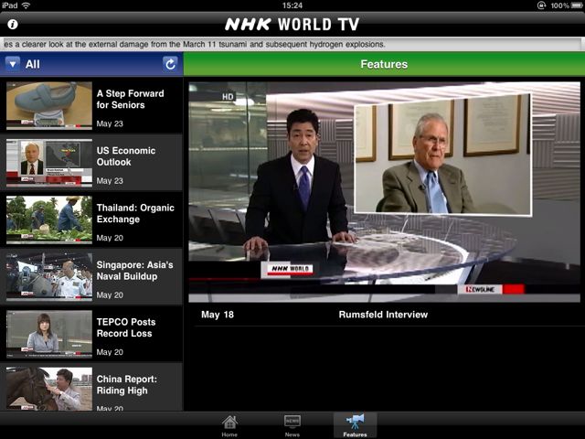Select 'TEPCO Posts Record Loss' title
Screen dimensions: 585x439
tap(126, 327)
